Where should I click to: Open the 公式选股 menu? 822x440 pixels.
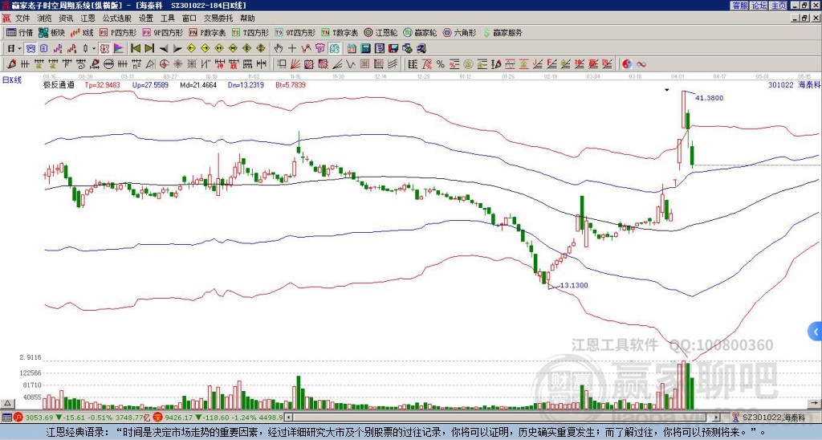coord(117,18)
